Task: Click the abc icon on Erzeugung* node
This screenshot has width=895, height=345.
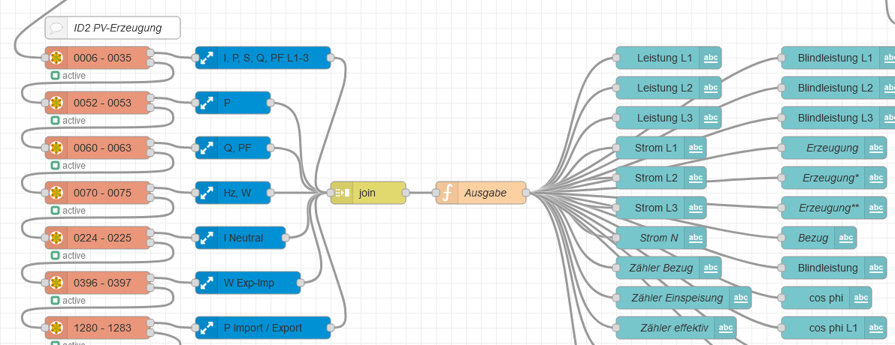Action: pyautogui.click(x=875, y=178)
